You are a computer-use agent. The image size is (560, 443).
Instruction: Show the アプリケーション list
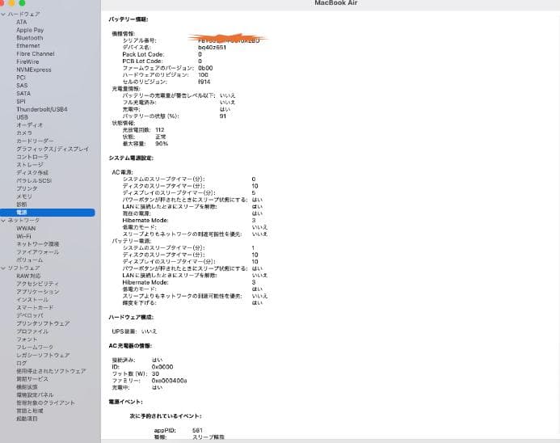point(37,292)
